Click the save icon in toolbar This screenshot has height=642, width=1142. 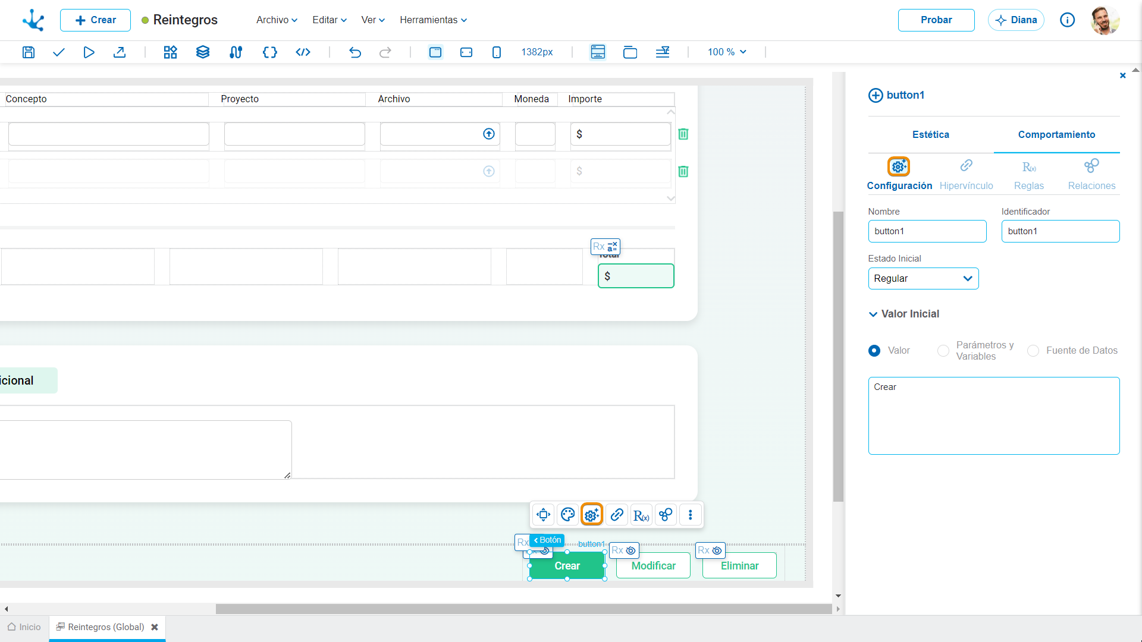click(x=28, y=52)
